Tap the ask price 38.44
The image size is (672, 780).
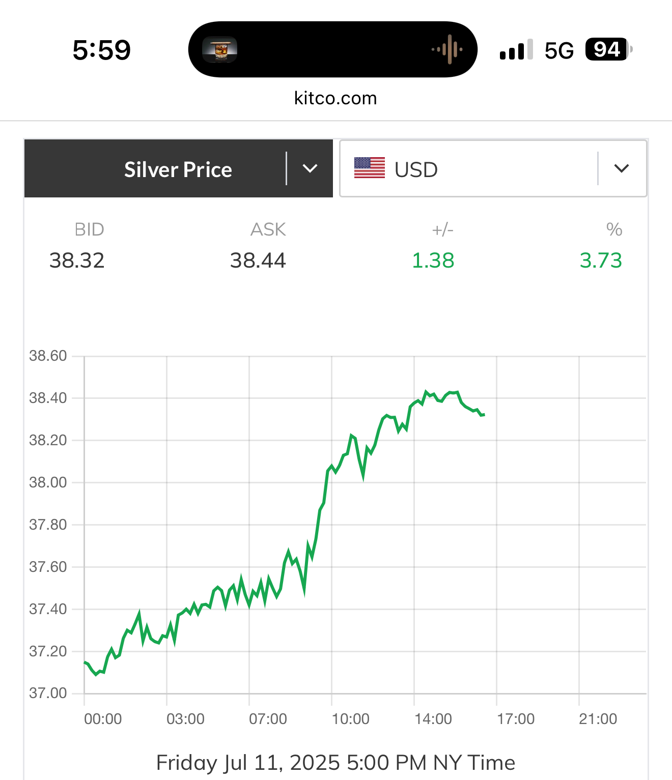pos(258,261)
